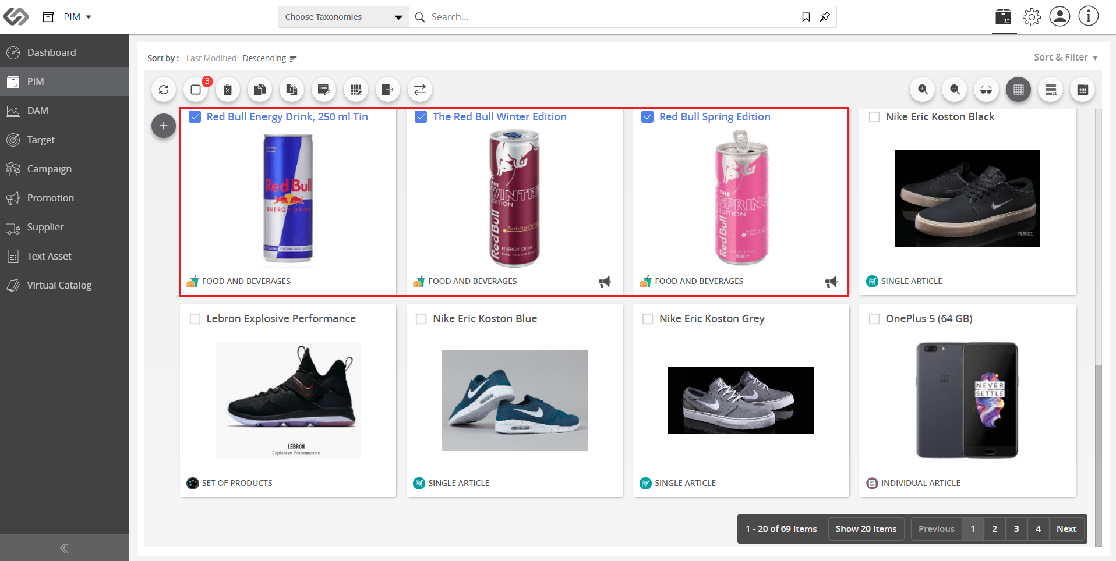
Task: Open the grid edit (table with pencil) icon
Action: tap(356, 90)
